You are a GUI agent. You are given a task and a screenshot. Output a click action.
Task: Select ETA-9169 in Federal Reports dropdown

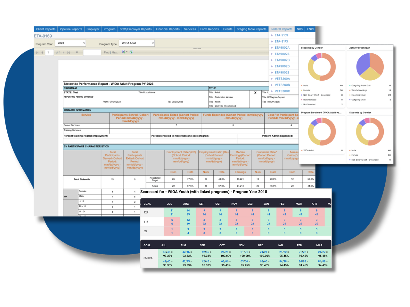coord(281,35)
